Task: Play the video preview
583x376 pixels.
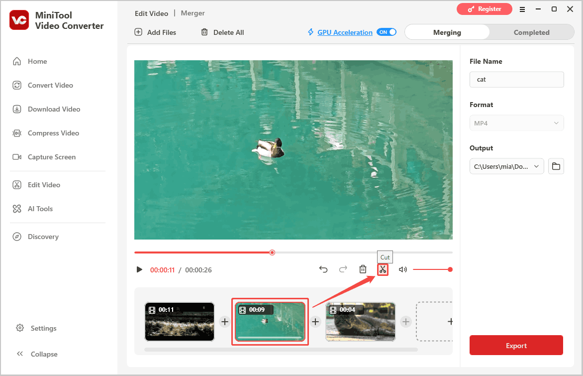Action: pyautogui.click(x=139, y=269)
